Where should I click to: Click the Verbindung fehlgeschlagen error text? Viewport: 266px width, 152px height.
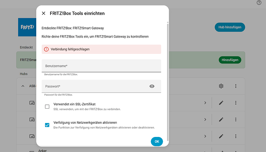click(70, 49)
